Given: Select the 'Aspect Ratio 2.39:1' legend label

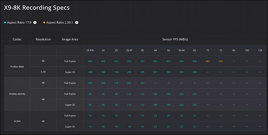Looking at the screenshot, I should (x=60, y=22).
